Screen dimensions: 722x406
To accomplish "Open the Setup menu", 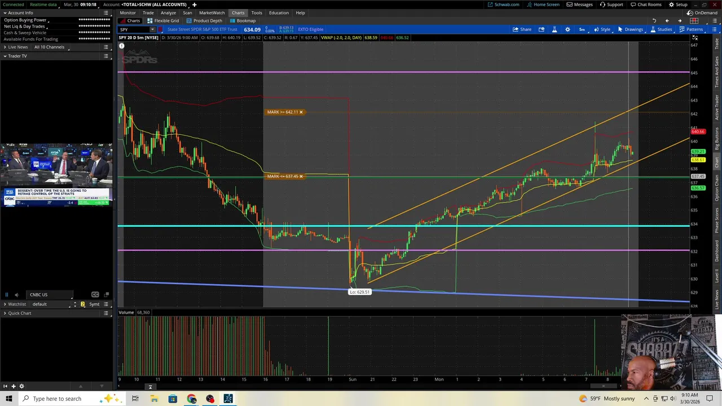I will 678,5.
